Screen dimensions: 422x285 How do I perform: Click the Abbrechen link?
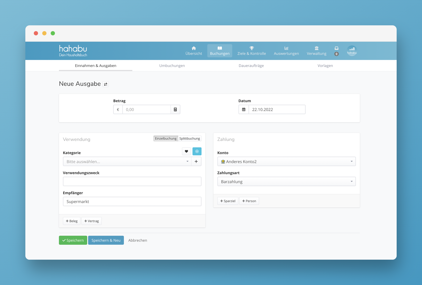(138, 240)
